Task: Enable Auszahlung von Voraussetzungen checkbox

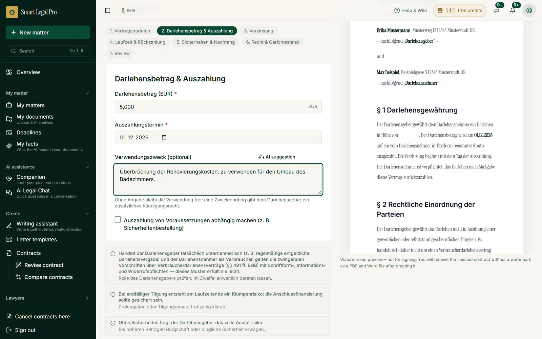Action: click(118, 220)
